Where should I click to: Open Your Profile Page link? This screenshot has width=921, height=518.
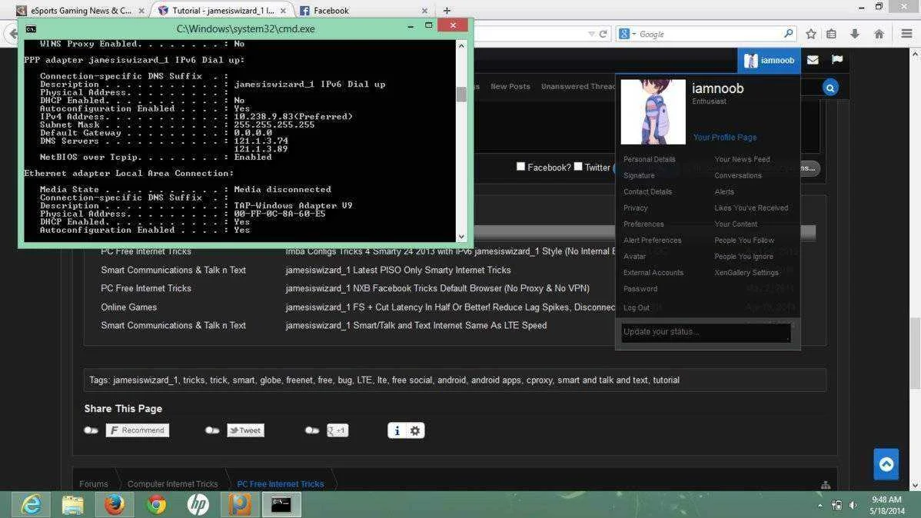click(x=725, y=138)
